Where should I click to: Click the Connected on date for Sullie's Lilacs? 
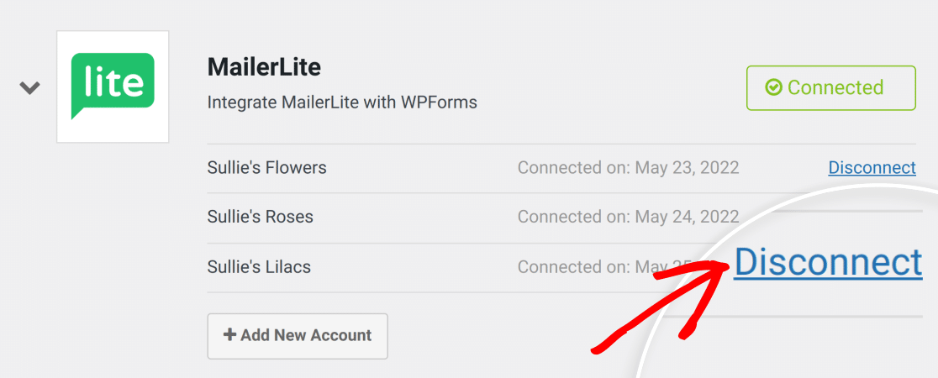click(x=605, y=266)
